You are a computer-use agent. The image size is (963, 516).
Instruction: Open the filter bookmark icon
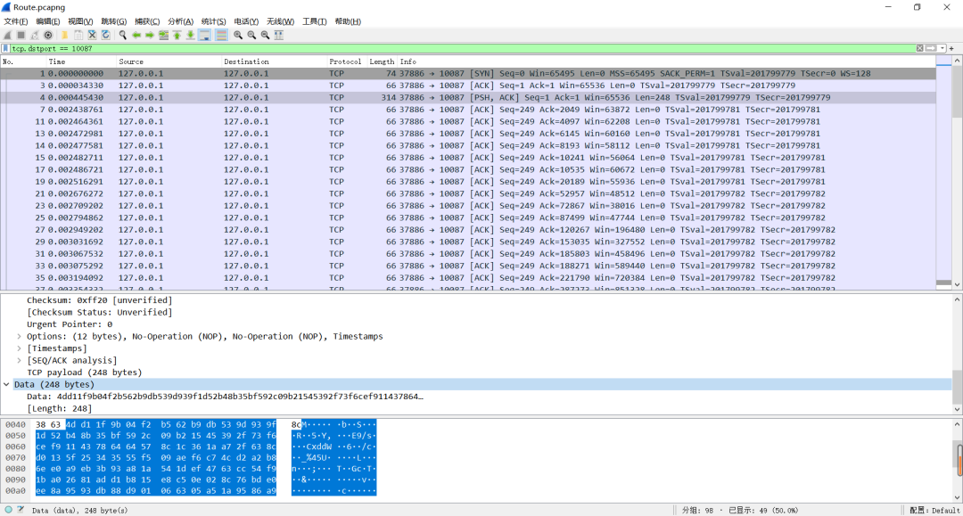pyautogui.click(x=6, y=48)
